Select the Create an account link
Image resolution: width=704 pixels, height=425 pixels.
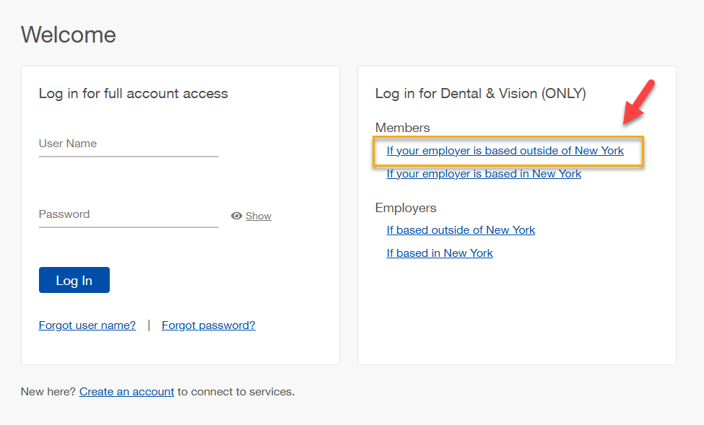click(x=126, y=391)
